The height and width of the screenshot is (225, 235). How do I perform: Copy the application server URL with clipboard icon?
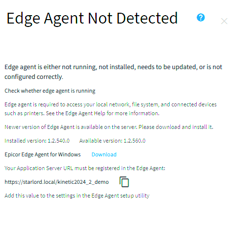pos(124,182)
